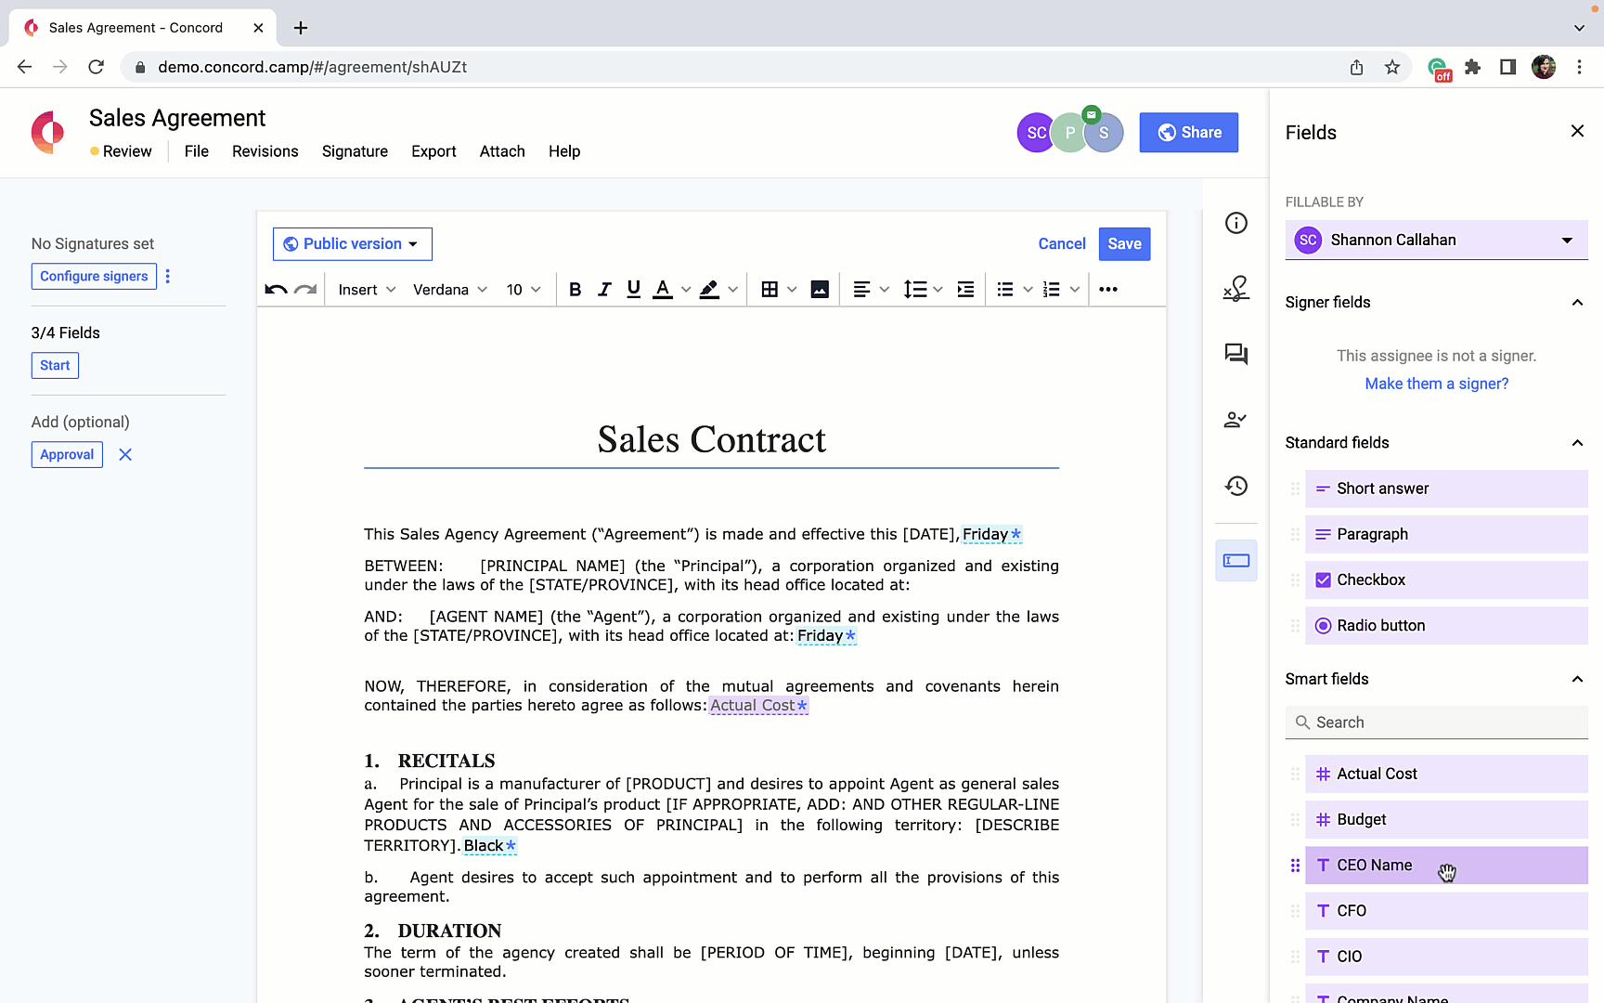Image resolution: width=1604 pixels, height=1003 pixels.
Task: Click the Redo arrow in editor toolbar
Action: 305,290
